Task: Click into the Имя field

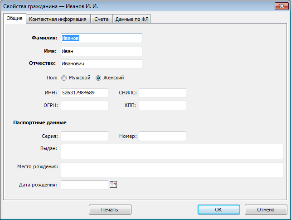Action: coord(101,51)
